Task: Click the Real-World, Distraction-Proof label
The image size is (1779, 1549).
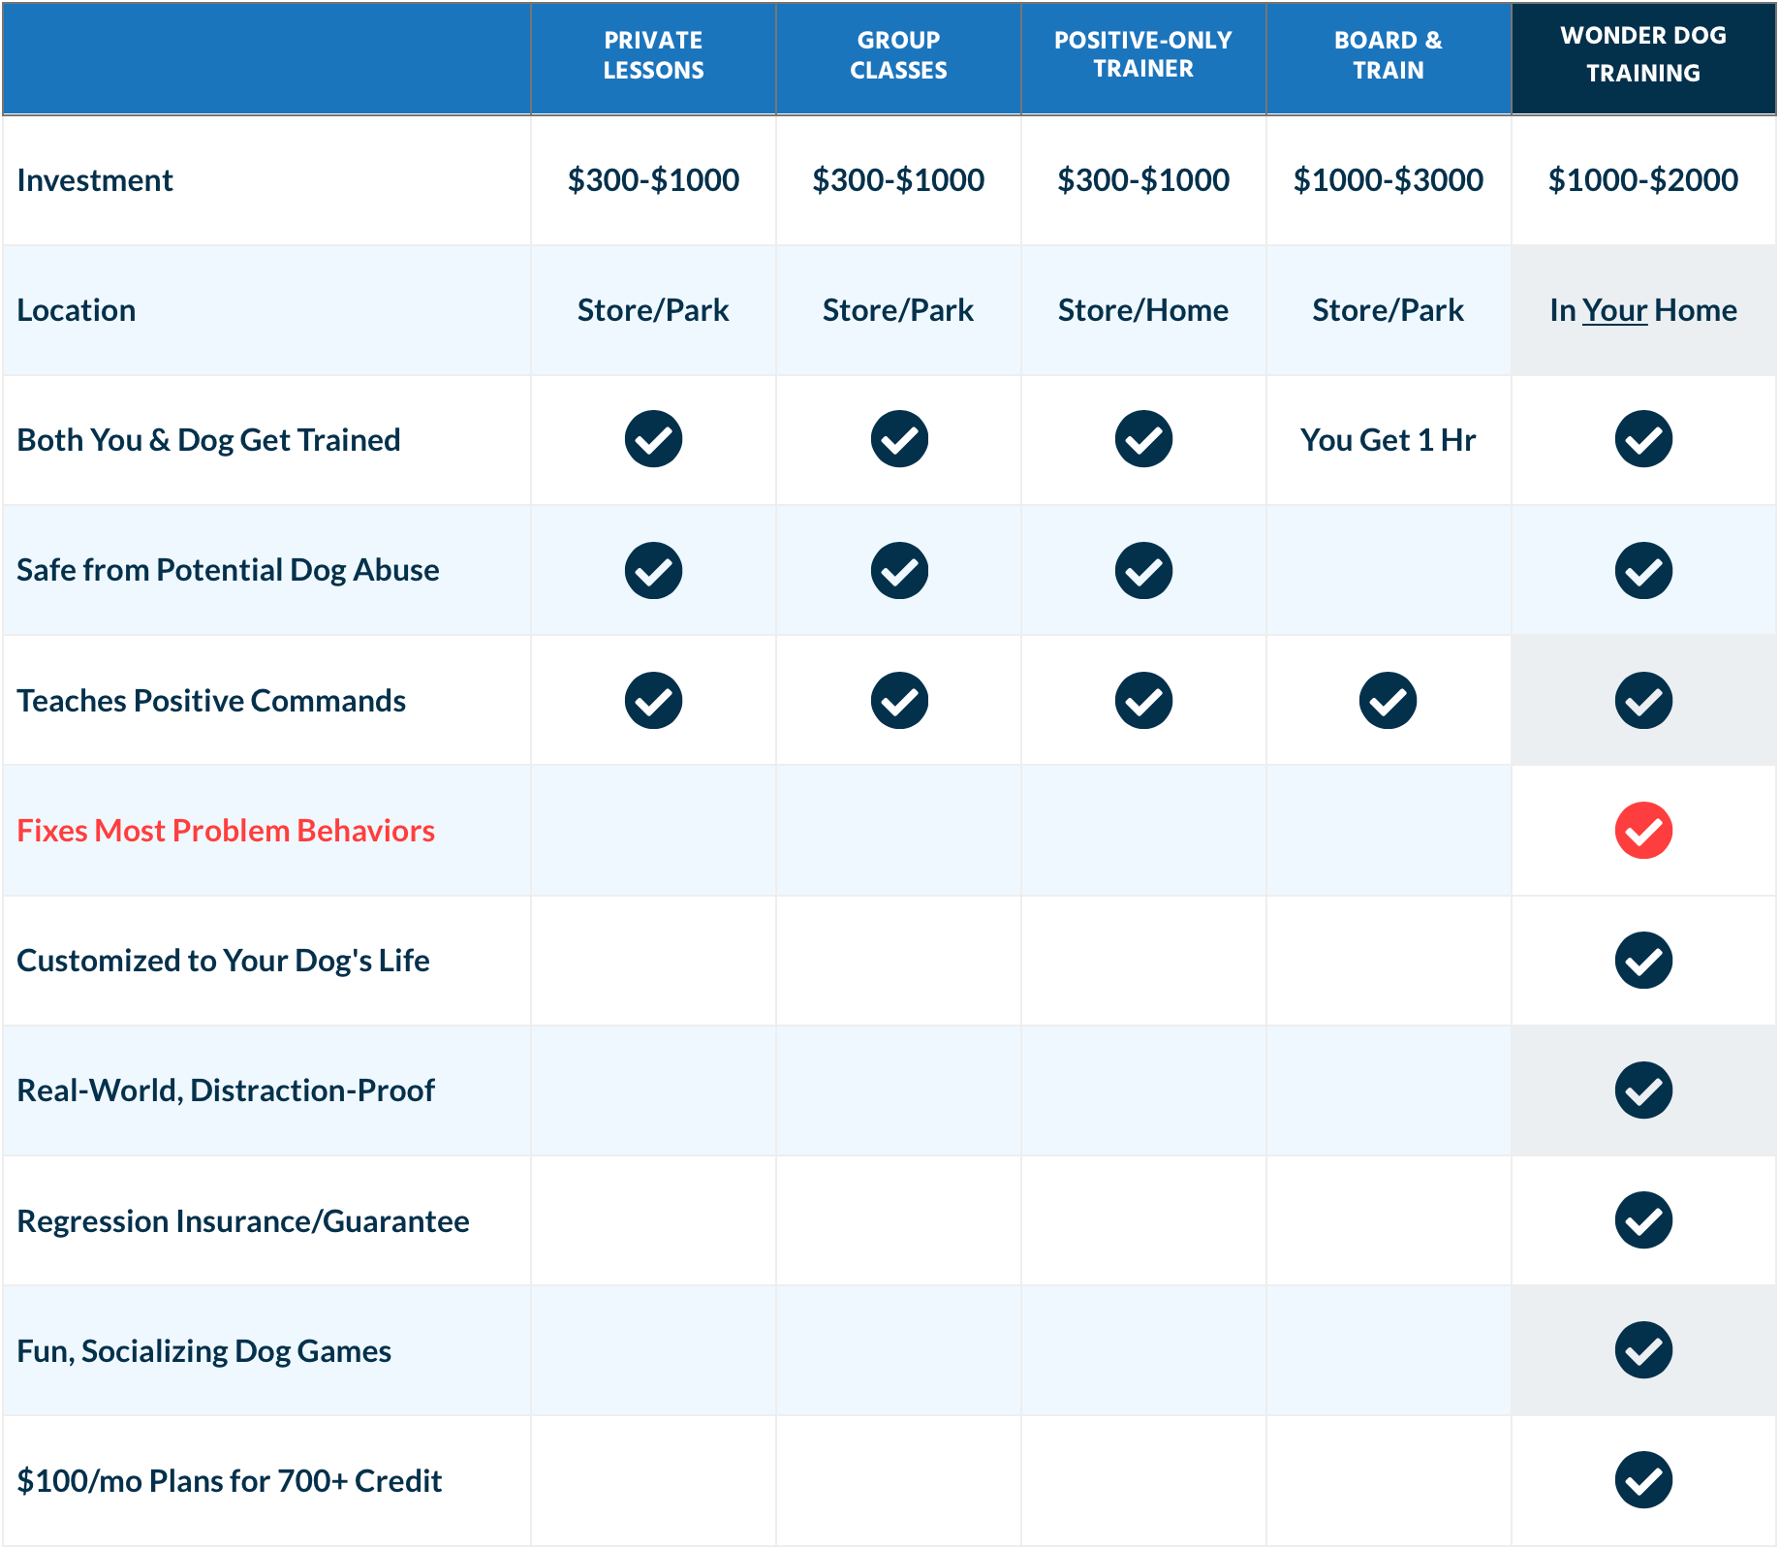Action: click(x=226, y=1091)
